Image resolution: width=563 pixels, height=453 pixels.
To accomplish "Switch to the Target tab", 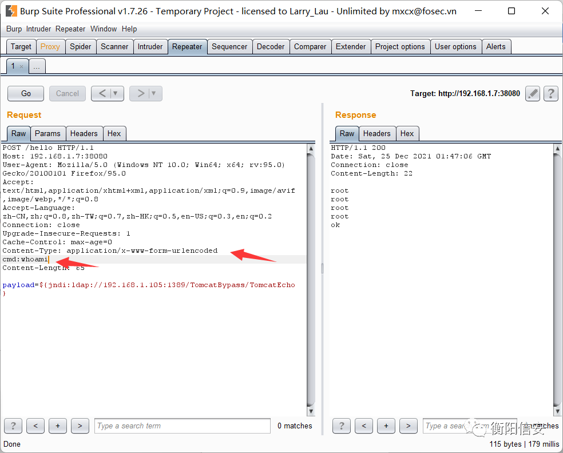I will 21,47.
